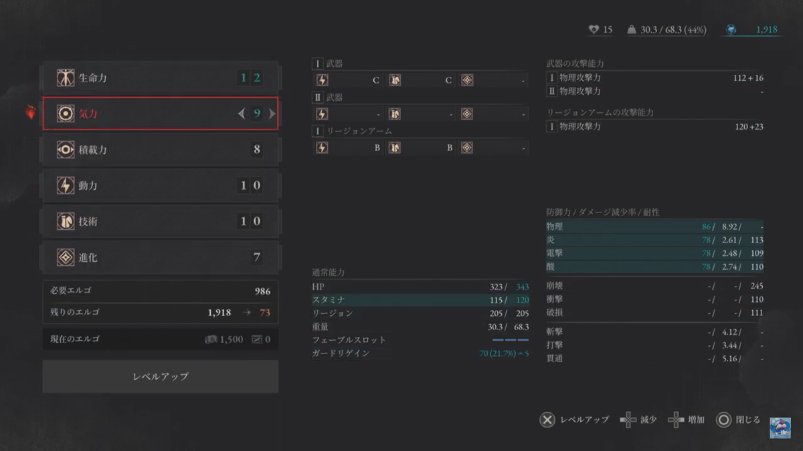The height and width of the screenshot is (451, 803).
Task: Decrease 気力 with the left arrow
Action: [242, 114]
